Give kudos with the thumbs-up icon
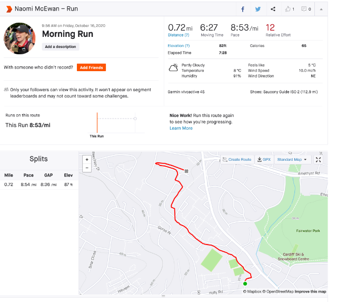Image resolution: width=337 pixels, height=302 pixels. (x=289, y=9)
